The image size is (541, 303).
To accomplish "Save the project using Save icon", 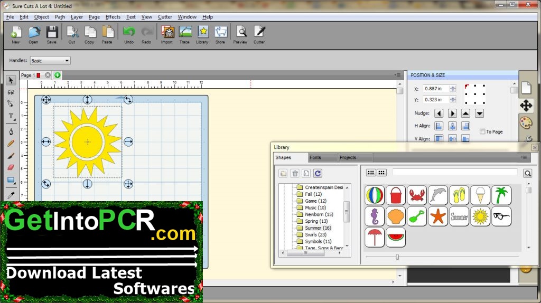I will coord(52,34).
